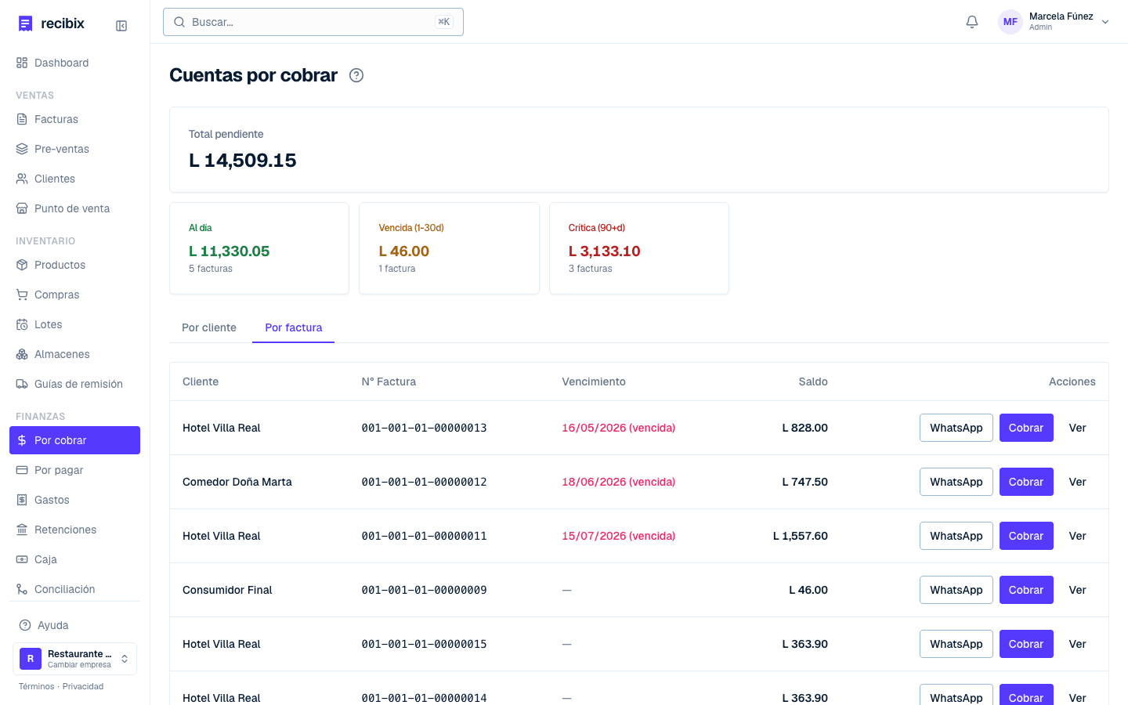Click the Almacenes boxes icon
The width and height of the screenshot is (1128, 705).
[22, 354]
